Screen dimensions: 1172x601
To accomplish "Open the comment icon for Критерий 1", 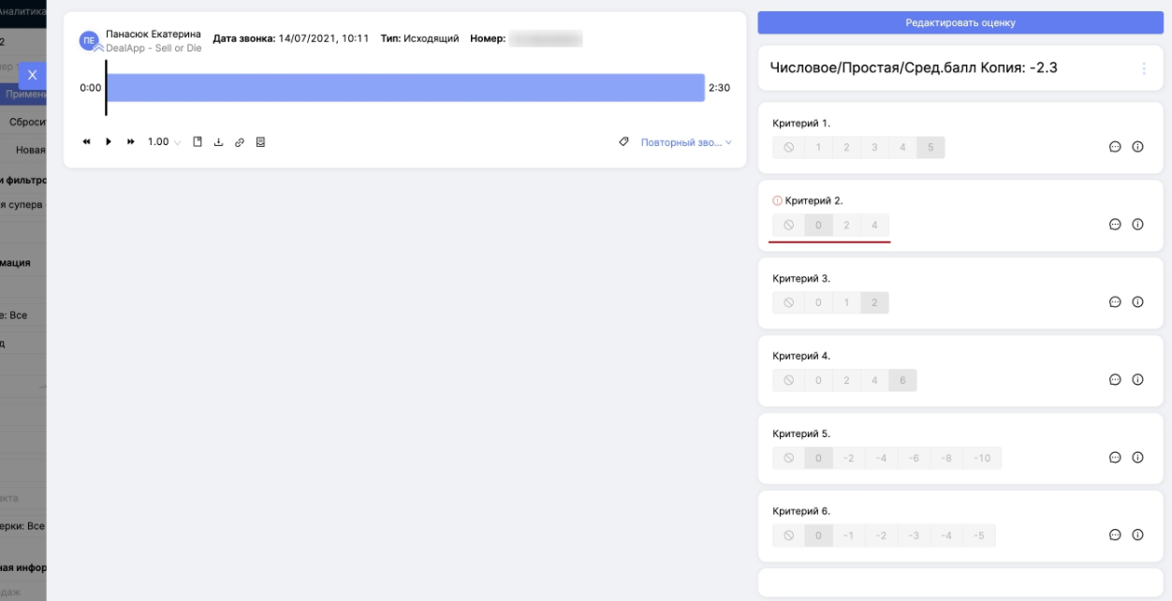I will pos(1115,147).
